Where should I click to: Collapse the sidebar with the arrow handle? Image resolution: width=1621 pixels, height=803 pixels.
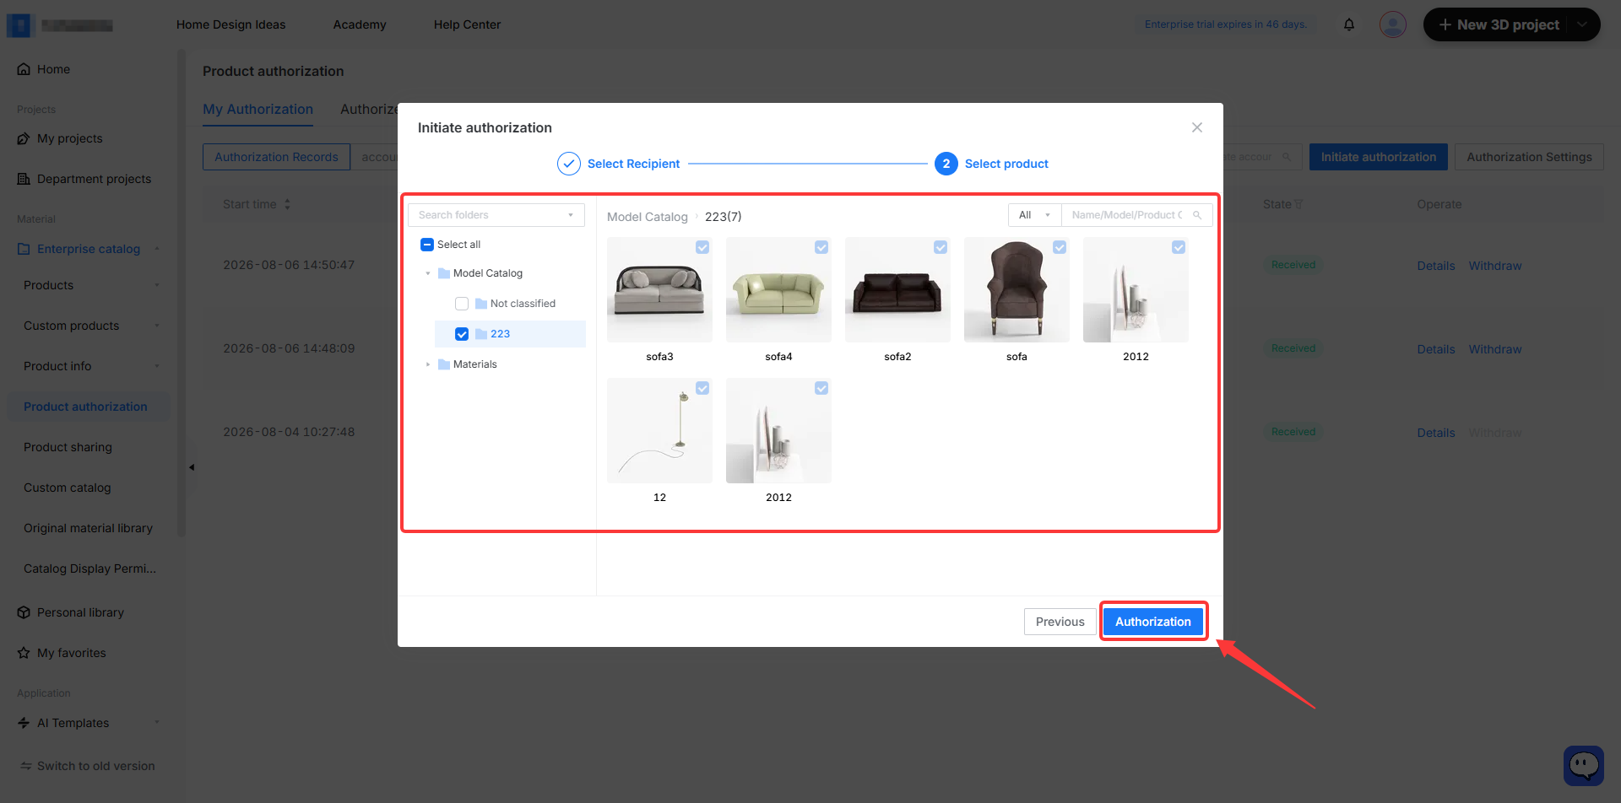tap(192, 467)
